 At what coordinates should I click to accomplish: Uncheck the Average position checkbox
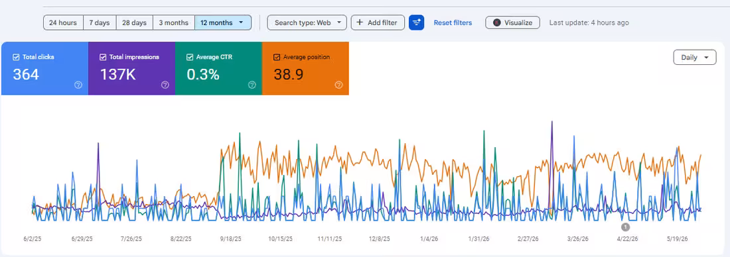click(x=277, y=57)
